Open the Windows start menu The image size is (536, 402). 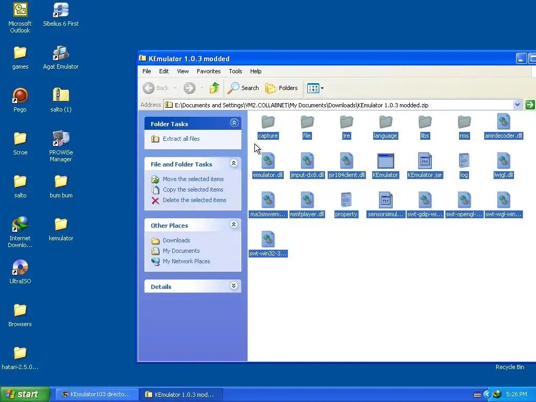pyautogui.click(x=25, y=394)
